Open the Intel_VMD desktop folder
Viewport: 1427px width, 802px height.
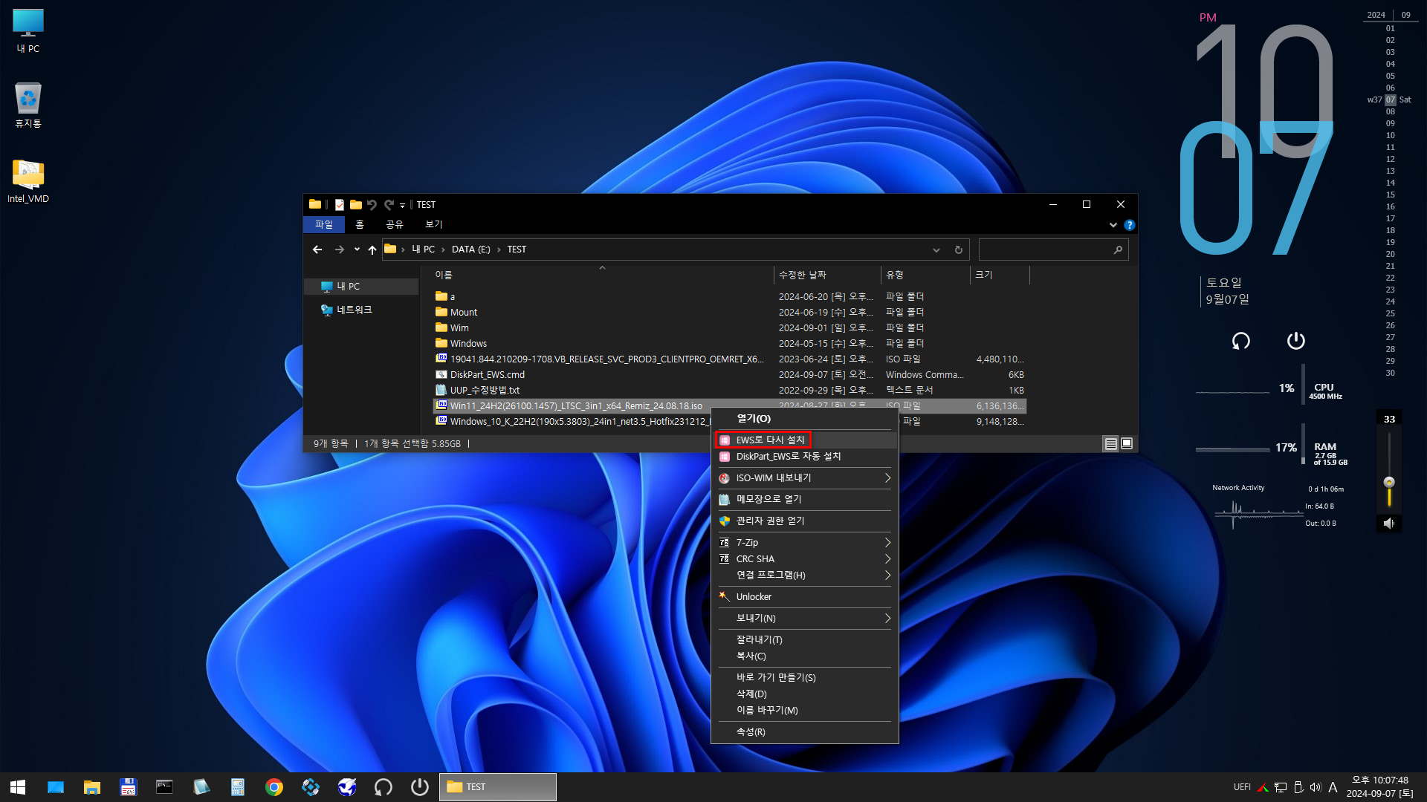click(28, 181)
